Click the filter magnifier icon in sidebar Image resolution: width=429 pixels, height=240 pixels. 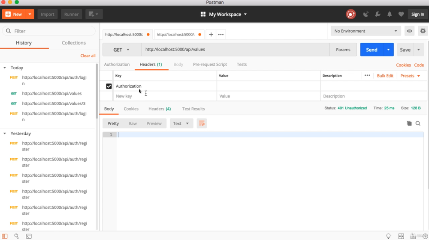(x=9, y=31)
